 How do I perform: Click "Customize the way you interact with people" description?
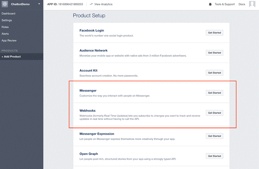(x=115, y=96)
